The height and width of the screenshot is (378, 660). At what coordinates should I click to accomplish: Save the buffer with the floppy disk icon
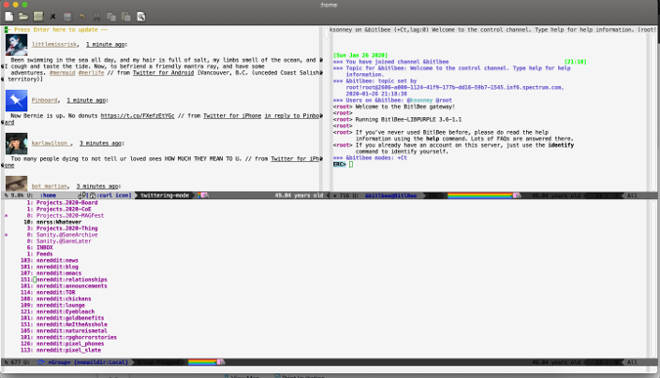[x=67, y=17]
